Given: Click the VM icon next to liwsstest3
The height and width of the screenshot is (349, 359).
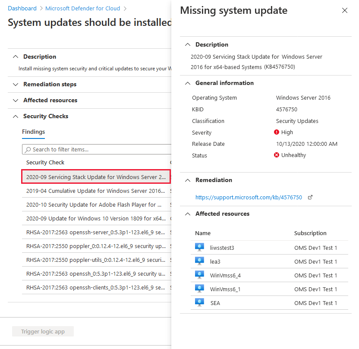Looking at the screenshot, I should coord(199,247).
